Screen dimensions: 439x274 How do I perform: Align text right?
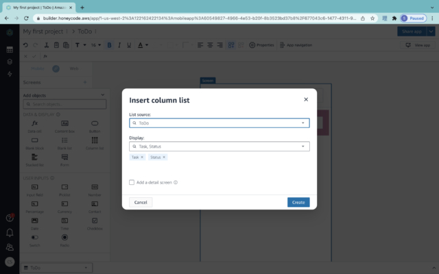[x=219, y=45]
